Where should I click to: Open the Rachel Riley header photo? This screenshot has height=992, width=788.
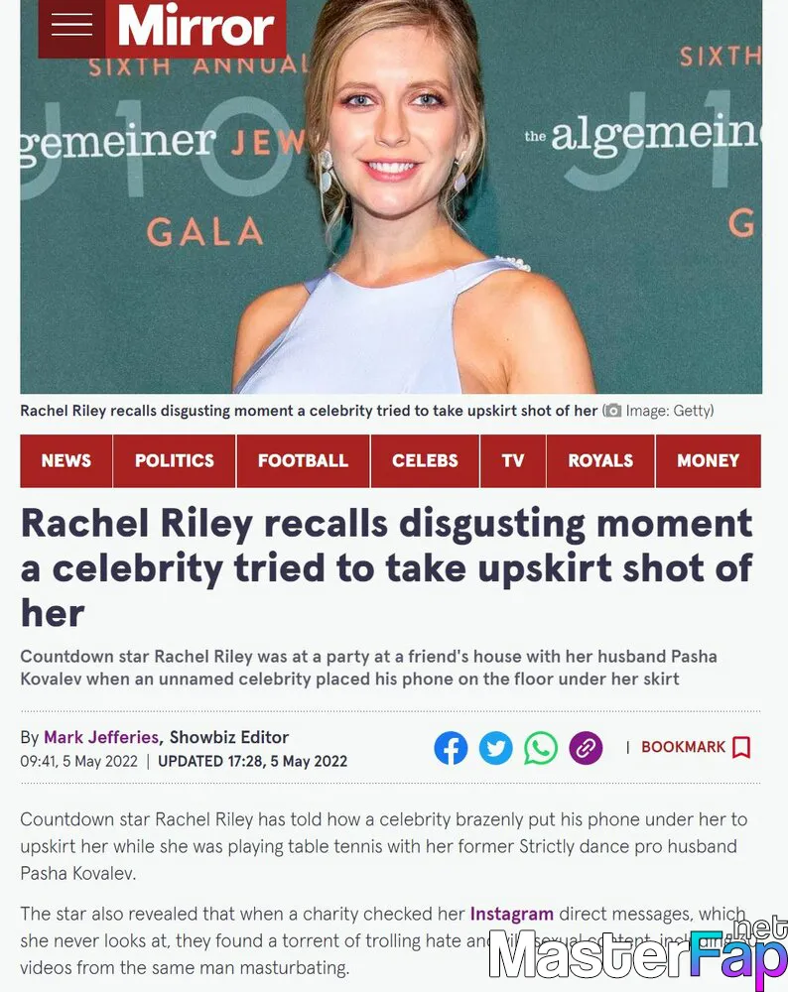[x=391, y=196]
